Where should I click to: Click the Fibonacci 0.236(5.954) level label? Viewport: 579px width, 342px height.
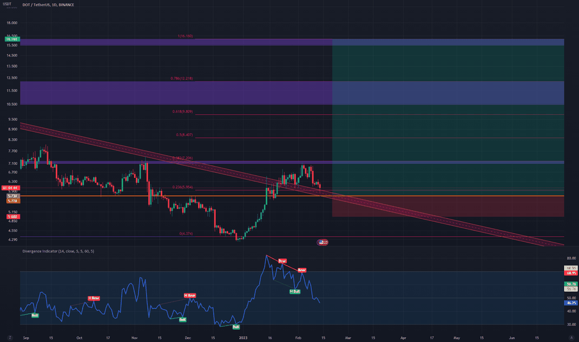(x=183, y=187)
